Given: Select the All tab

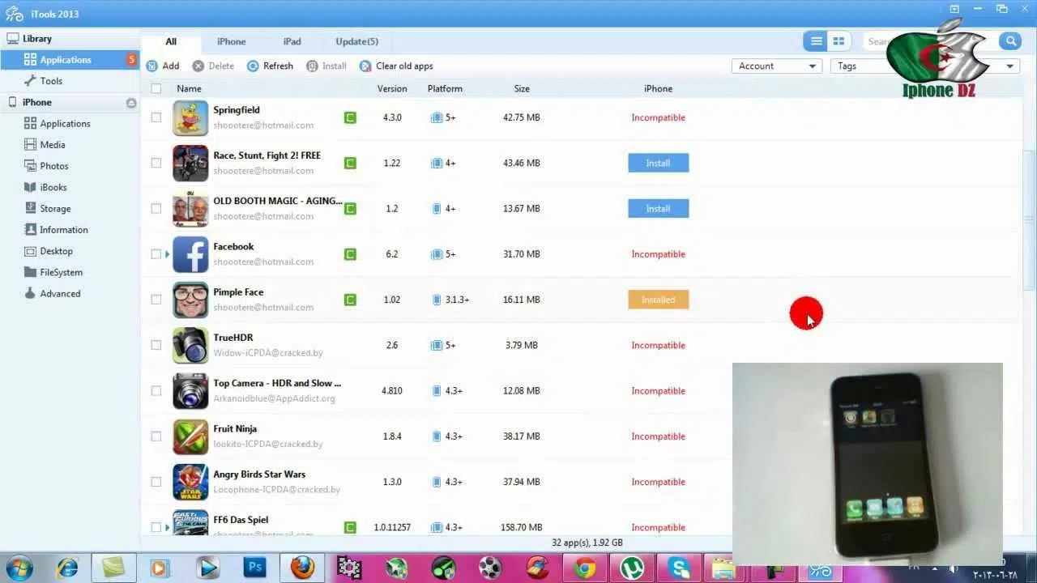Looking at the screenshot, I should point(171,41).
